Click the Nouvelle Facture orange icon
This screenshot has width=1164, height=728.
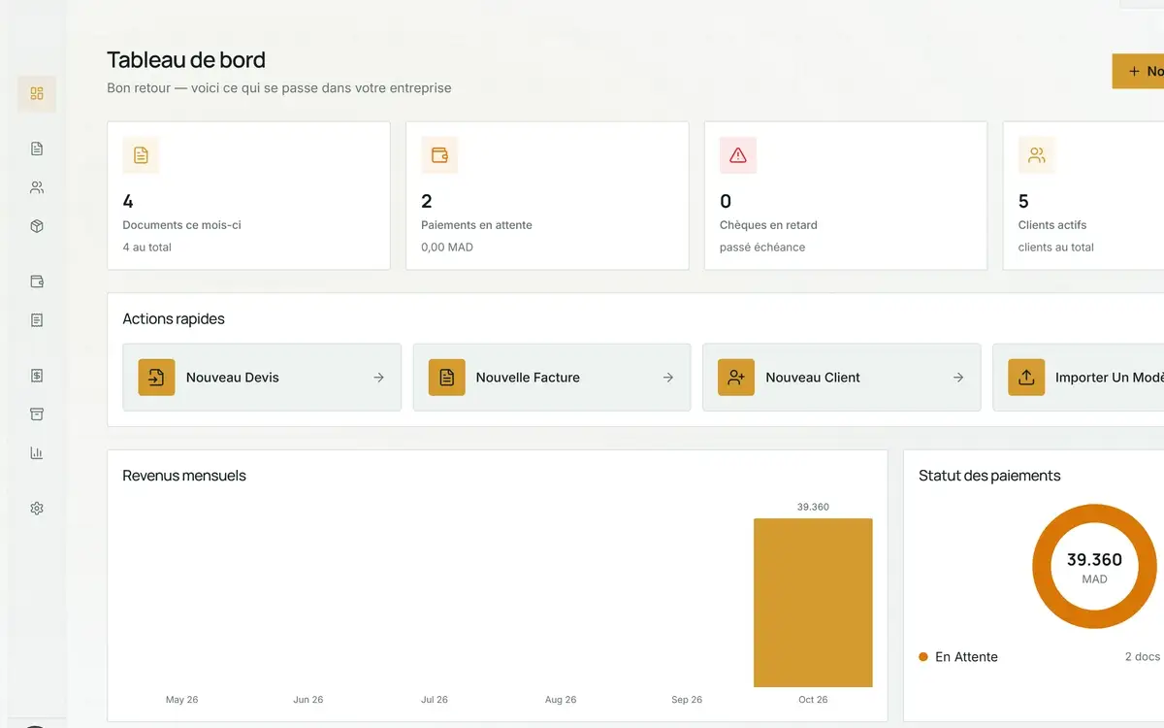click(446, 378)
